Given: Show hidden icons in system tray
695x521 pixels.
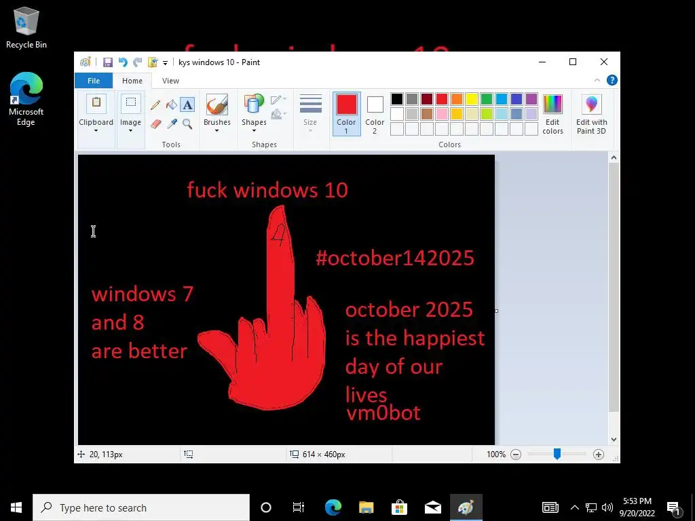Looking at the screenshot, I should (574, 507).
